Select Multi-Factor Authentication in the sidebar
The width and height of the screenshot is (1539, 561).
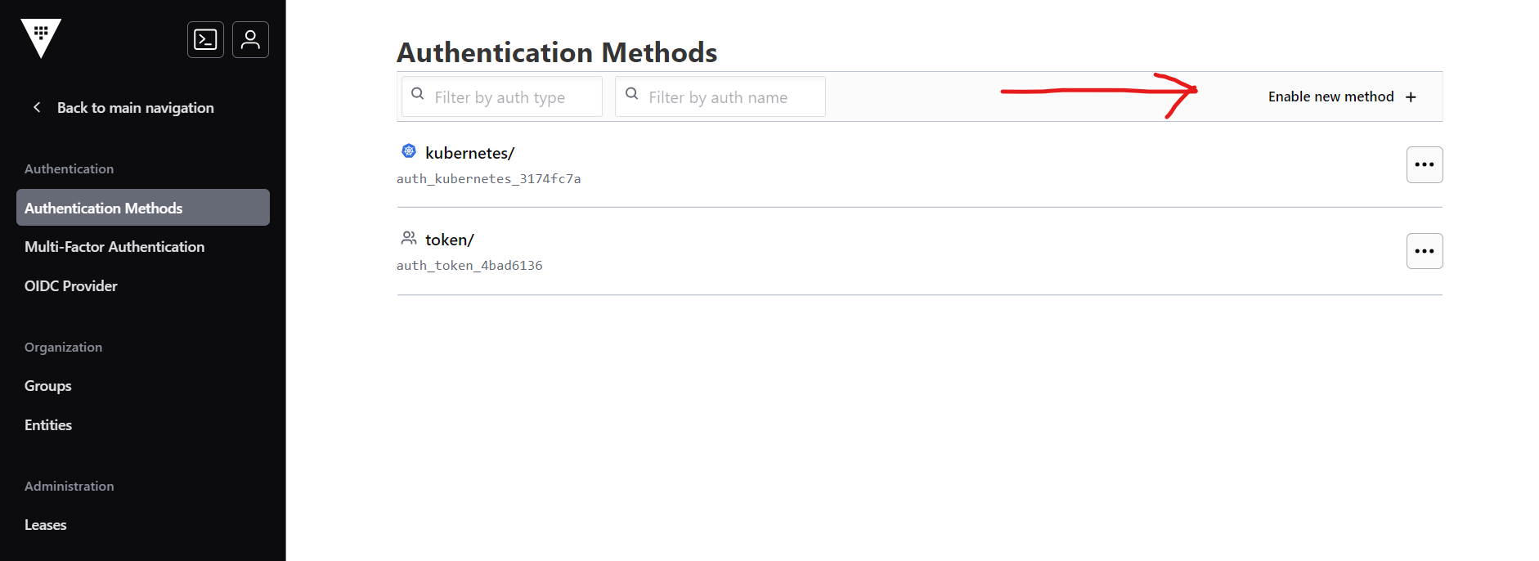[114, 246]
